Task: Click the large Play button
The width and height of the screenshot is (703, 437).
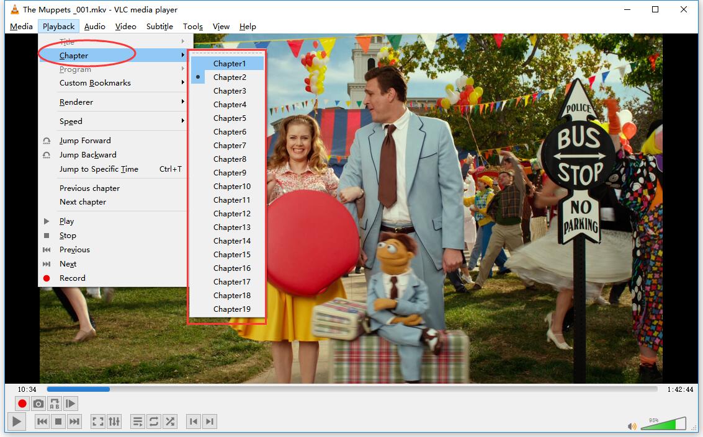Action: pos(16,422)
